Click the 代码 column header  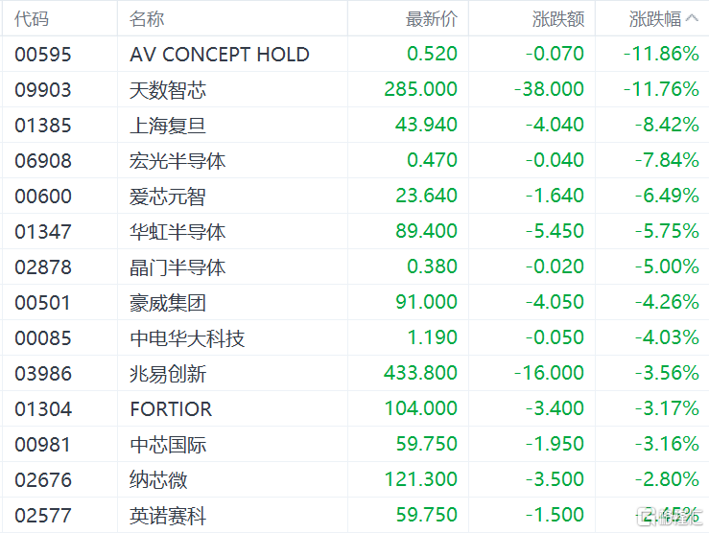[32, 19]
